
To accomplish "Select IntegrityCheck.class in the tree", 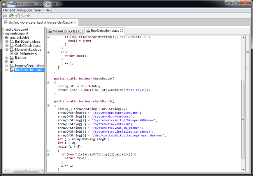I will click(x=29, y=66).
